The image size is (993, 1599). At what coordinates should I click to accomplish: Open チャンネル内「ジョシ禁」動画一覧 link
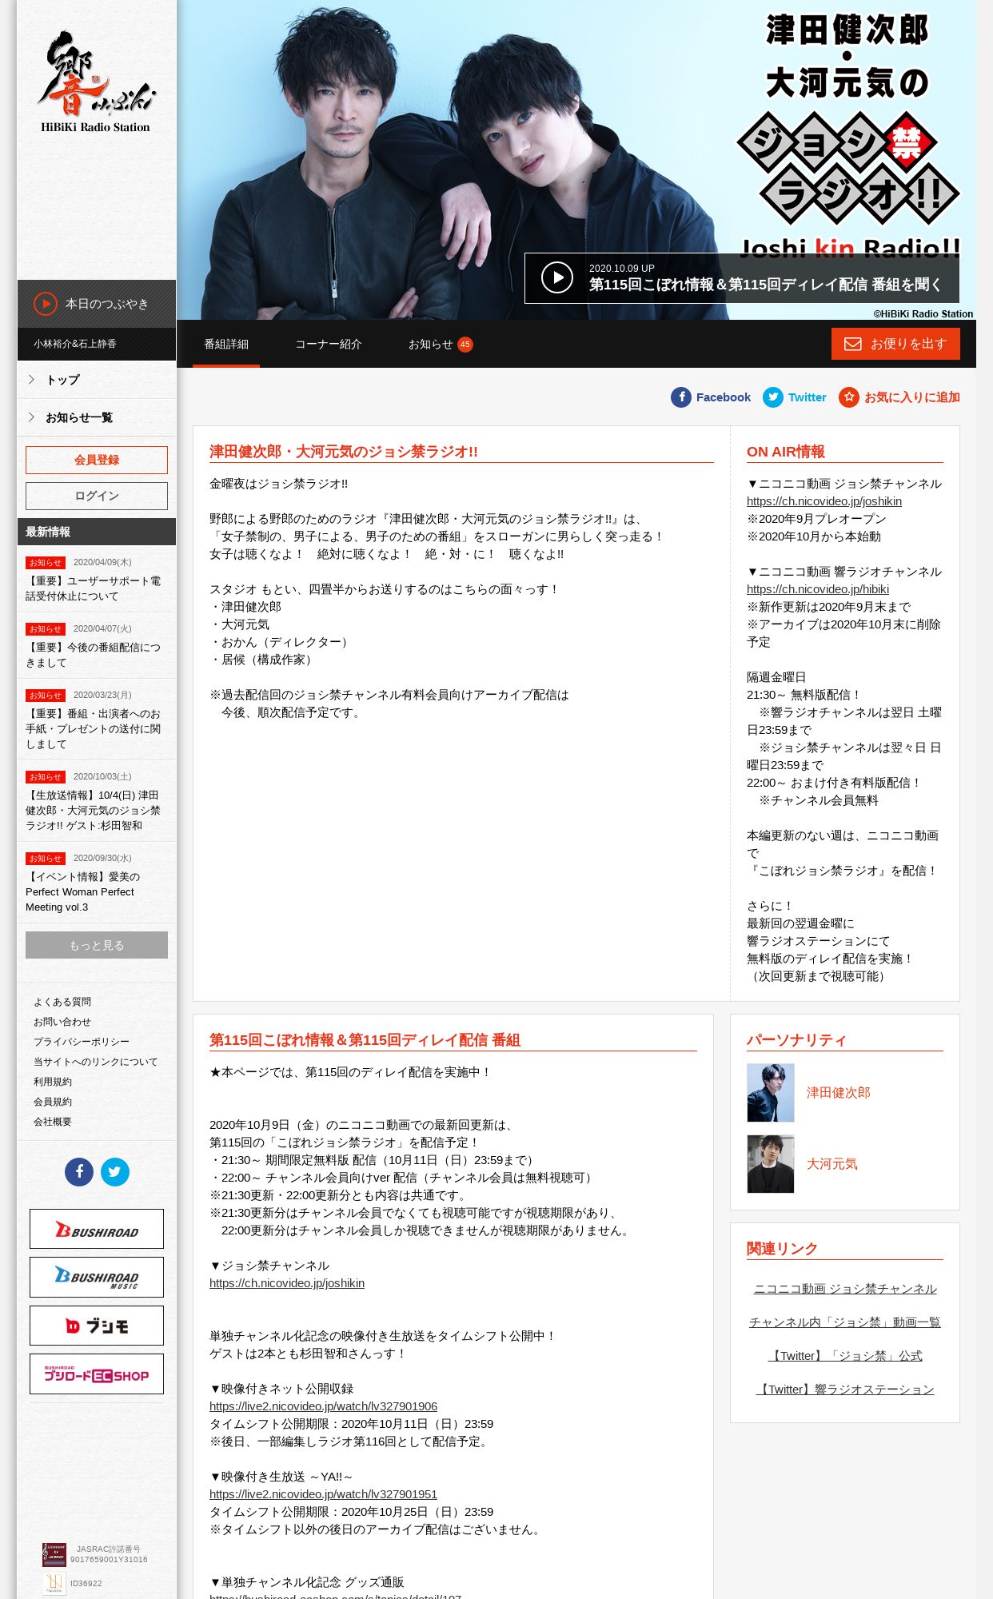tap(845, 1322)
